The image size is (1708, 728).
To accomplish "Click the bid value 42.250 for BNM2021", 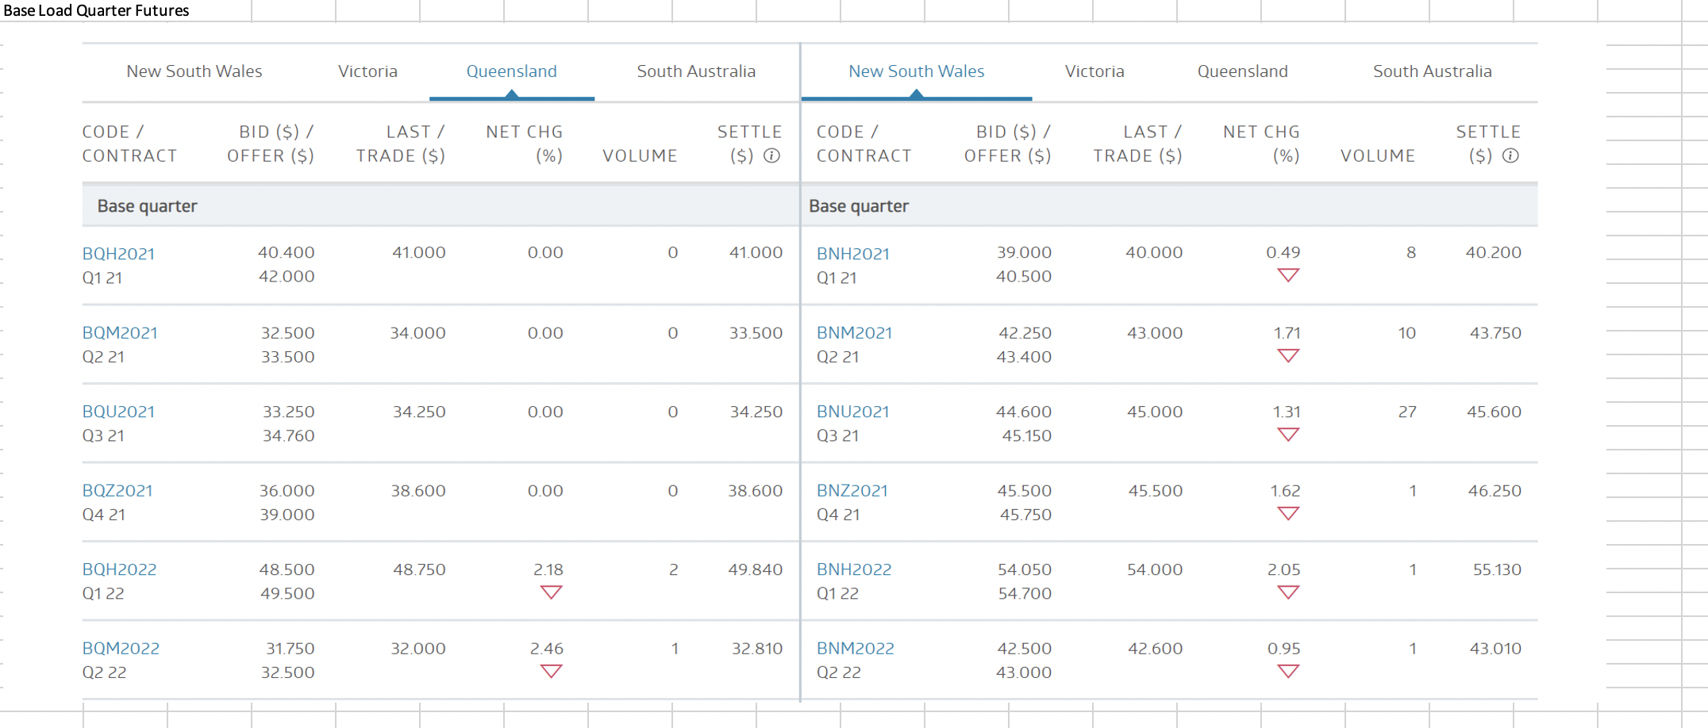I will (x=1025, y=333).
